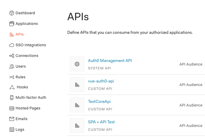The height and width of the screenshot is (137, 205).
Task: Open the vue-auth0-api link
Action: click(x=101, y=81)
